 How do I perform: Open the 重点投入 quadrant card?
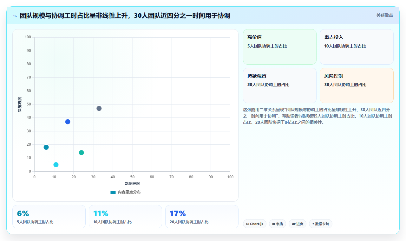357,47
